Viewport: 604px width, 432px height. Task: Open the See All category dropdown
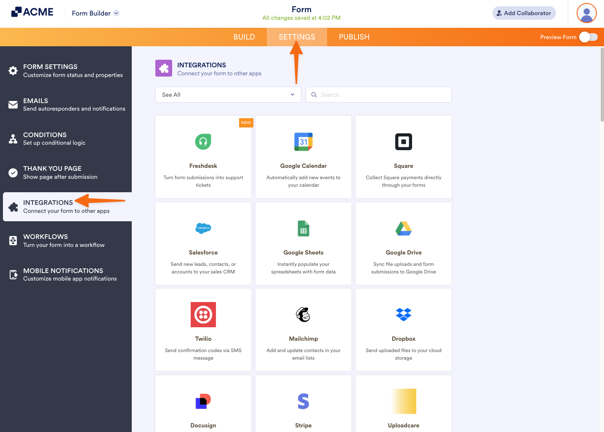(x=228, y=95)
